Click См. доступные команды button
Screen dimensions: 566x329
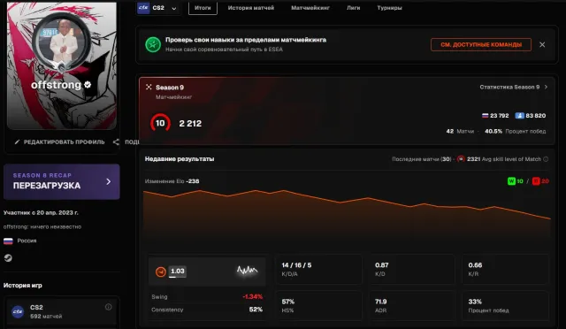click(x=481, y=45)
